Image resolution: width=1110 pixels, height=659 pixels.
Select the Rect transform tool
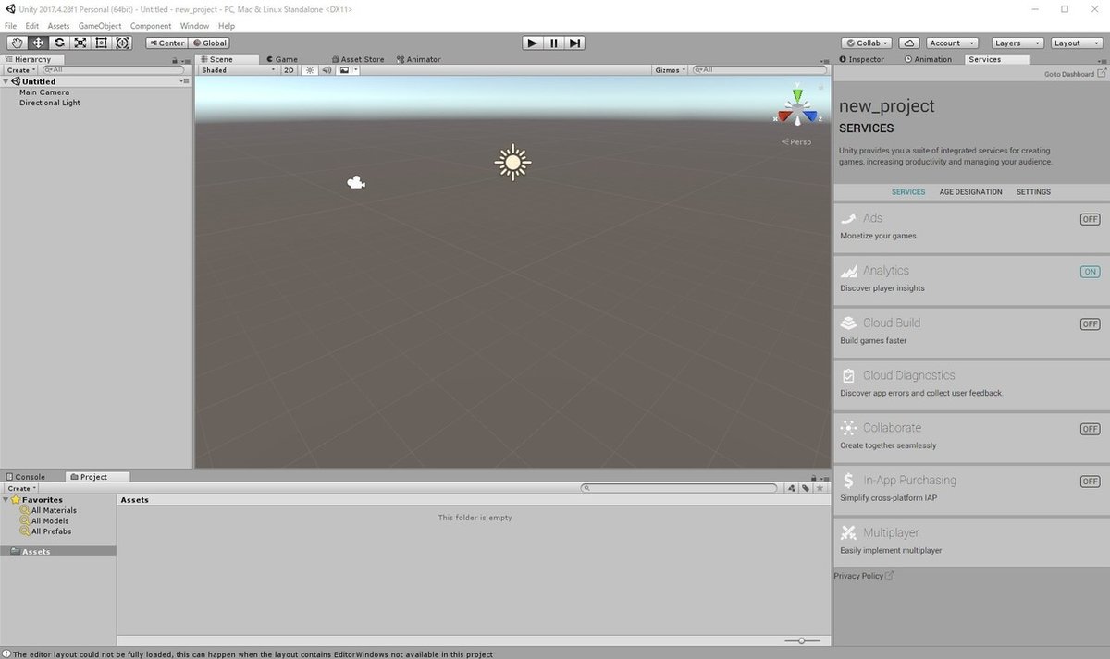click(102, 43)
